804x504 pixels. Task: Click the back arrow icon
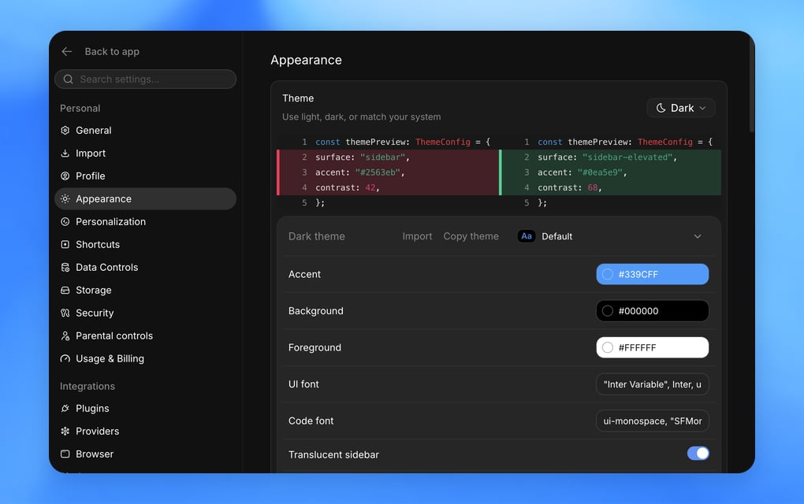click(67, 52)
